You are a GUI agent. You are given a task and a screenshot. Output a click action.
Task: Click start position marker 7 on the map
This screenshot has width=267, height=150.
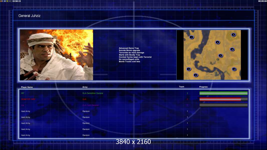coord(220,55)
